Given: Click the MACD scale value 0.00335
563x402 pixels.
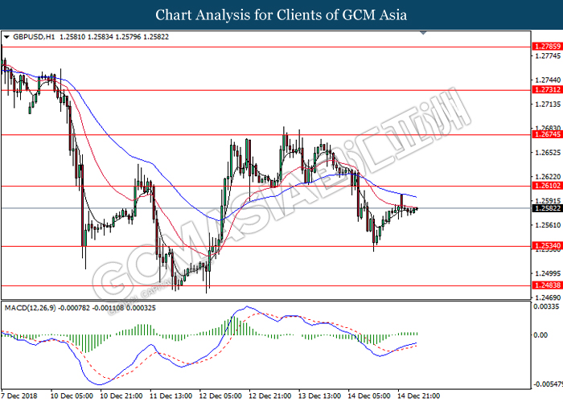Looking at the screenshot, I should [x=546, y=306].
